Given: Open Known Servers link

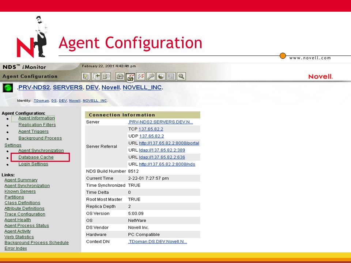Looking at the screenshot, I should click(x=20, y=191).
